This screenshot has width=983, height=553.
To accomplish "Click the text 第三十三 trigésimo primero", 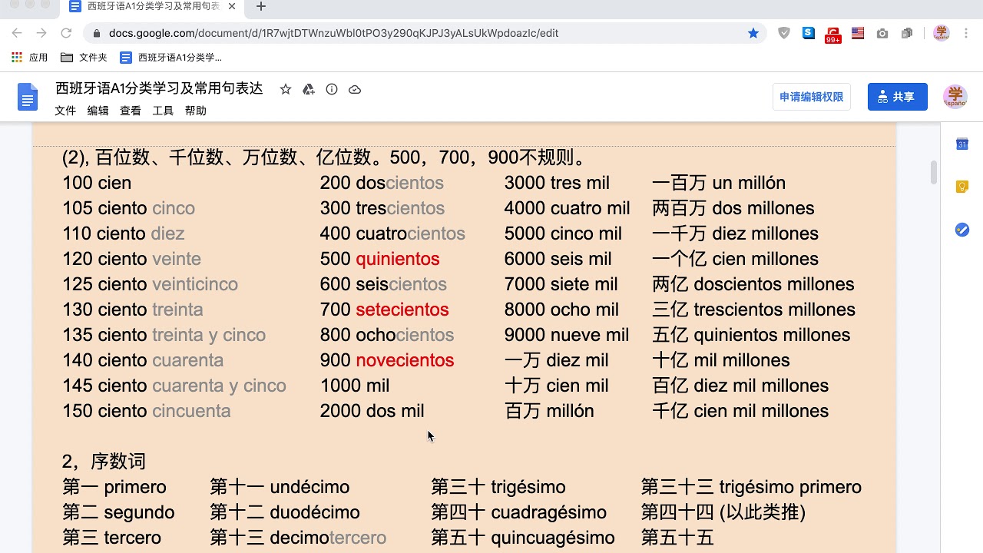I will (751, 487).
